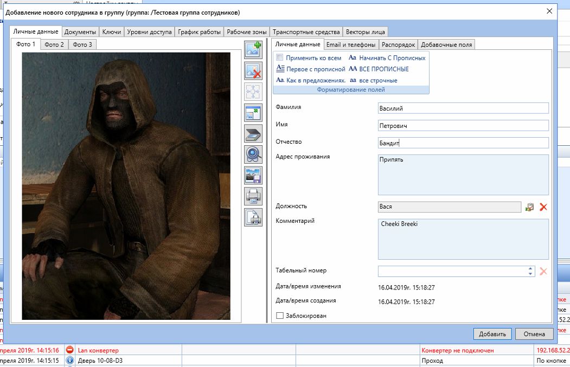This screenshot has width=570, height=367.
Task: Close the add-employee dialog window
Action: [x=549, y=11]
